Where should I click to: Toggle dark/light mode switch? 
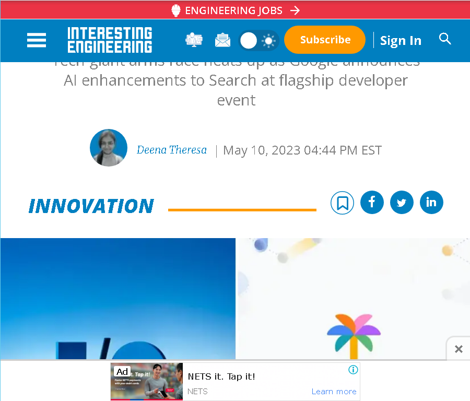pos(258,40)
